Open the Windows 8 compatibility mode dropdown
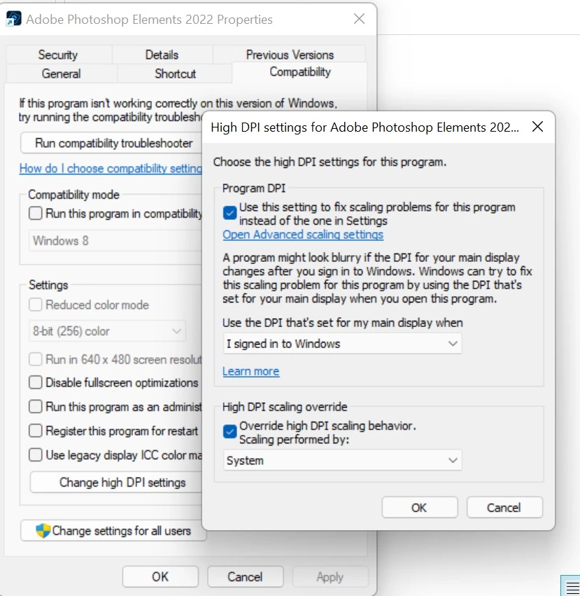This screenshot has width=580, height=596. 115,241
